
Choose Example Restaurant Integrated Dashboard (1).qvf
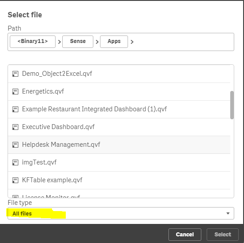(94, 109)
